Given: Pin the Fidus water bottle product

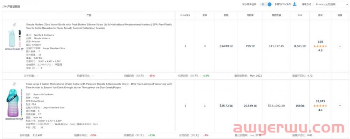Looking at the screenshot, I should tap(14, 84).
